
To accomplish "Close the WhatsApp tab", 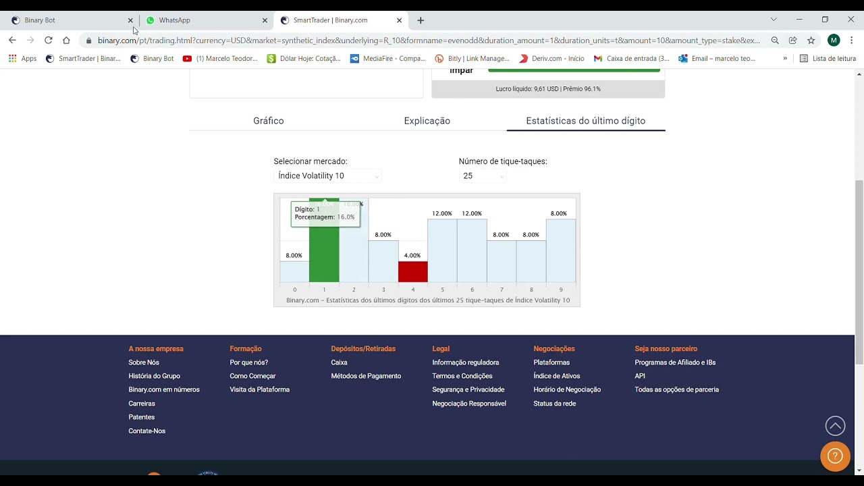I will [x=265, y=20].
